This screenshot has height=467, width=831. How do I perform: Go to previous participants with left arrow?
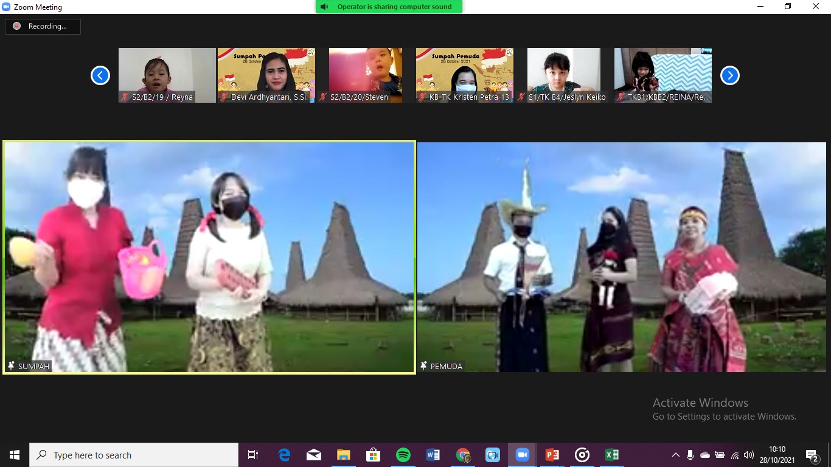[100, 75]
